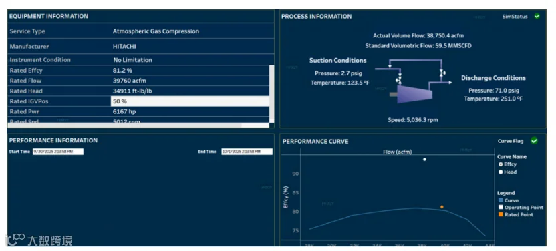556x251 pixels.
Task: Select the Rated IGVPos row
Action: [x=138, y=101]
